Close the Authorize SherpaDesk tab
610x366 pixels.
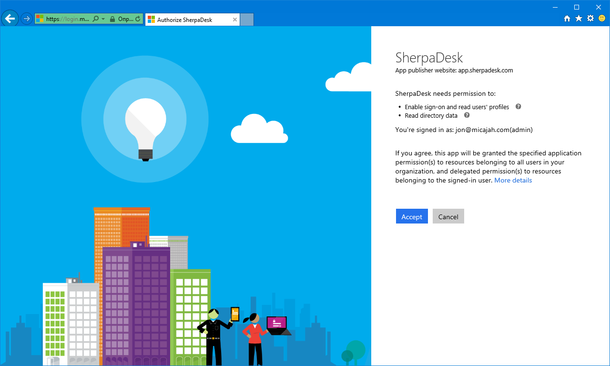(x=234, y=20)
